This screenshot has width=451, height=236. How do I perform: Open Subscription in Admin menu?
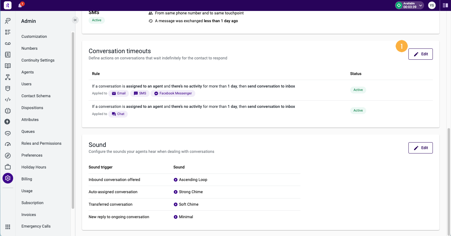33,203
